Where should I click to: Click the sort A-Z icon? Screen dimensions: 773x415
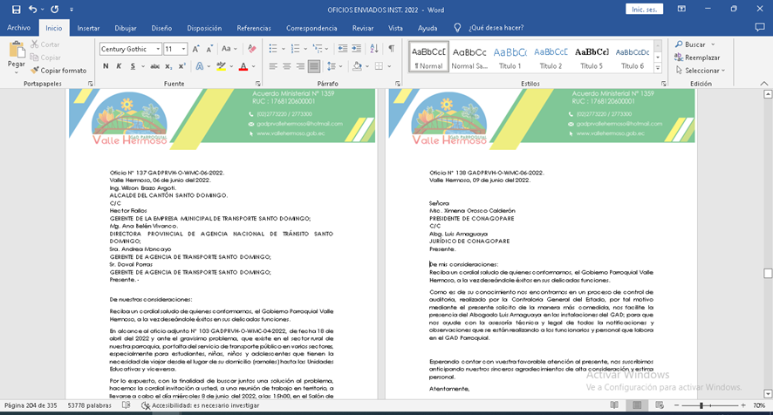coord(373,49)
